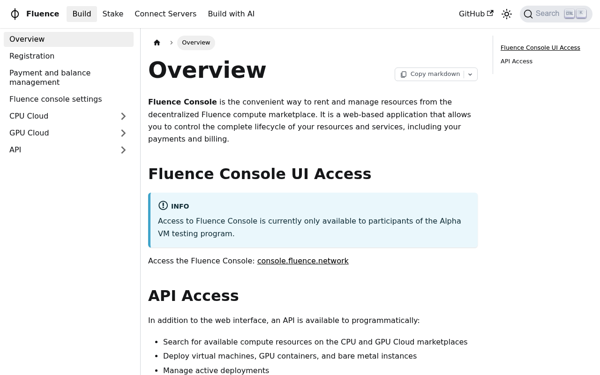Viewport: 600px width, 375px height.
Task: Click the Fluence Console UI Access heading
Action: pyautogui.click(x=260, y=174)
